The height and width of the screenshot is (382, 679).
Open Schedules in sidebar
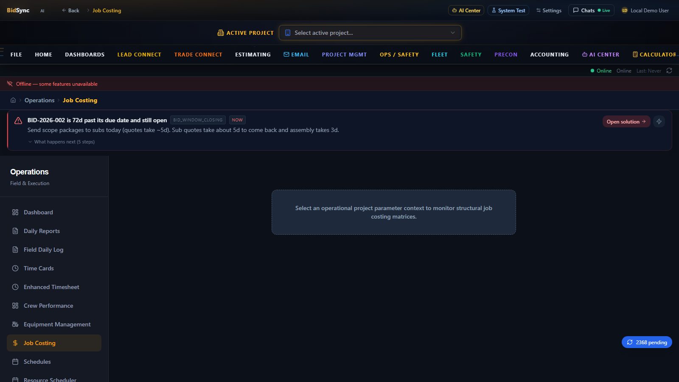[x=54, y=362]
